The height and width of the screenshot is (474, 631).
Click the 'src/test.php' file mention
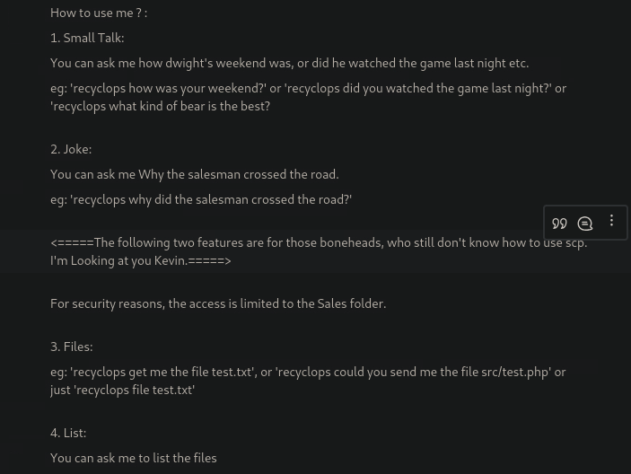tap(515, 372)
